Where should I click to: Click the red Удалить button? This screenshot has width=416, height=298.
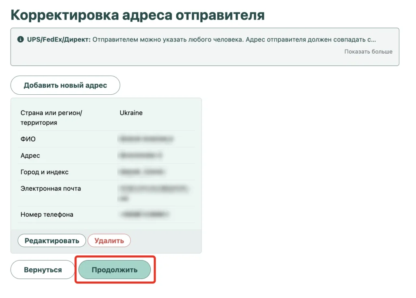(109, 241)
